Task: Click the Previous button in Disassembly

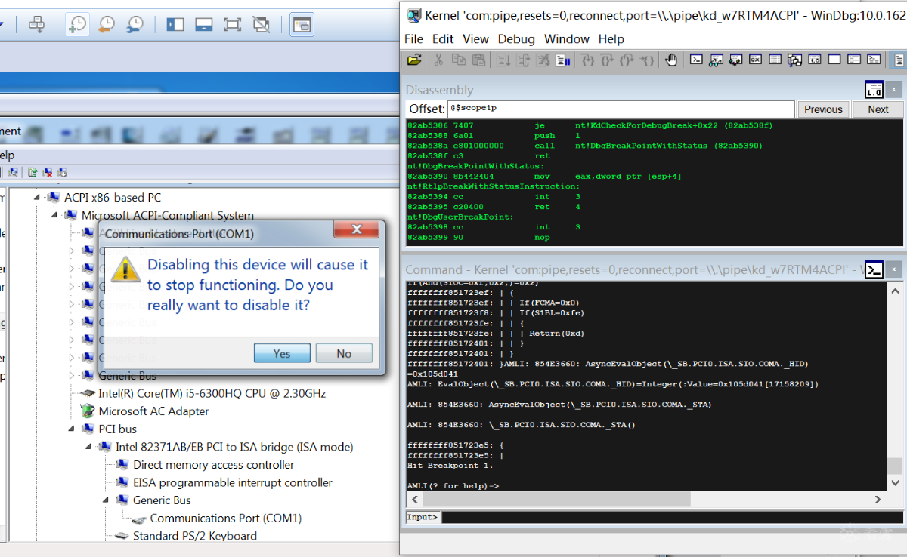Action: [823, 109]
